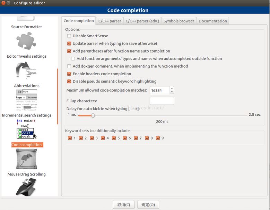This screenshot has height=210, width=270.
Task: Open Abbreviations arrow icon
Action: (26, 70)
